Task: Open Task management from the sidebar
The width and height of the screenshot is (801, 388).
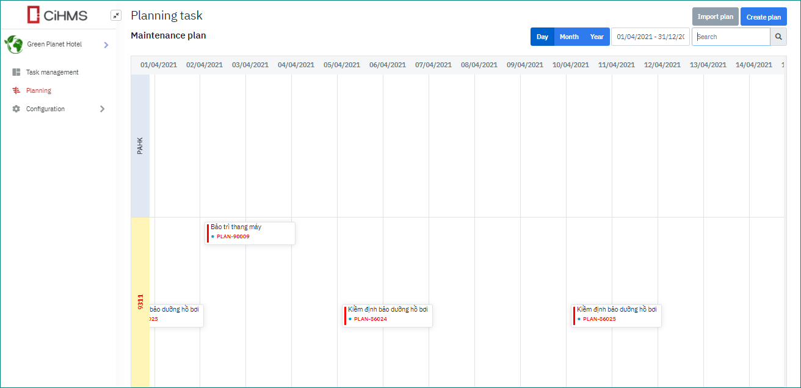Action: pos(52,72)
